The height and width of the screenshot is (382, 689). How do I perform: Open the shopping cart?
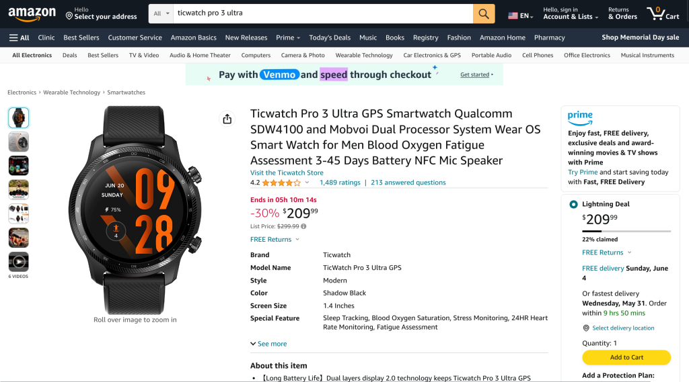point(663,13)
